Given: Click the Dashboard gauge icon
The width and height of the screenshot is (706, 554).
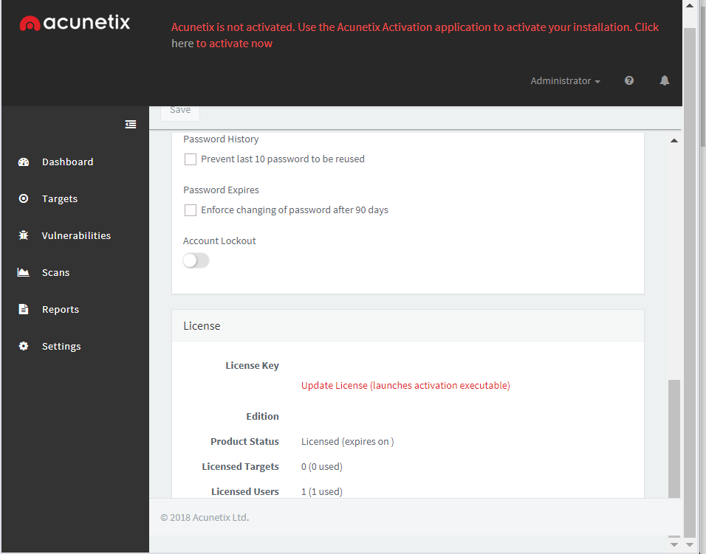Looking at the screenshot, I should pos(24,162).
